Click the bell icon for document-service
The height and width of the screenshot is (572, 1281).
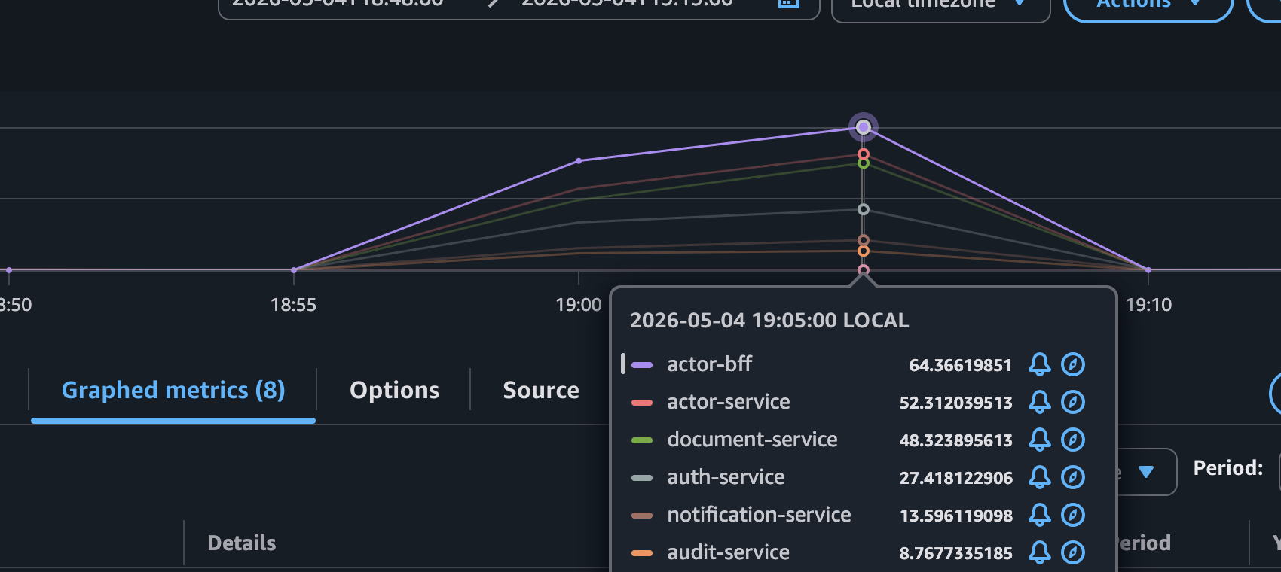pos(1040,440)
